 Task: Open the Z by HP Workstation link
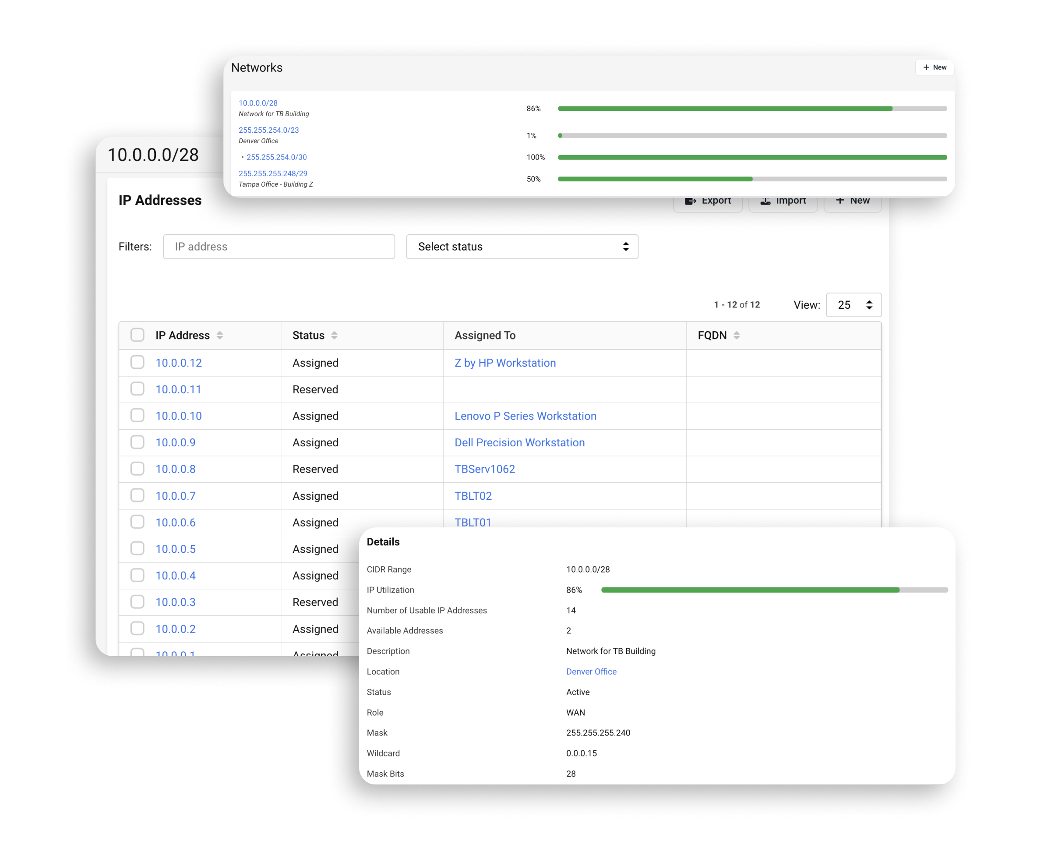504,363
